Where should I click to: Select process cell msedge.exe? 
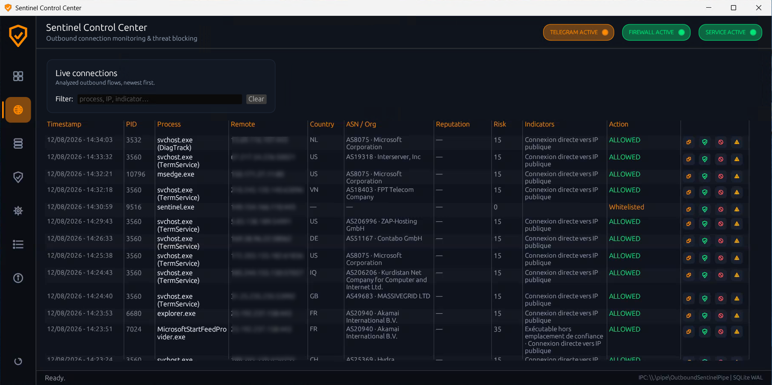click(x=176, y=174)
